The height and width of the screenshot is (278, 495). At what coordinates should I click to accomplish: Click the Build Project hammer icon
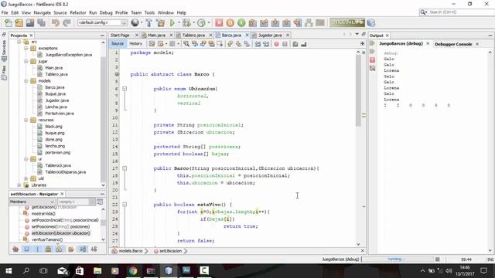[149, 22]
